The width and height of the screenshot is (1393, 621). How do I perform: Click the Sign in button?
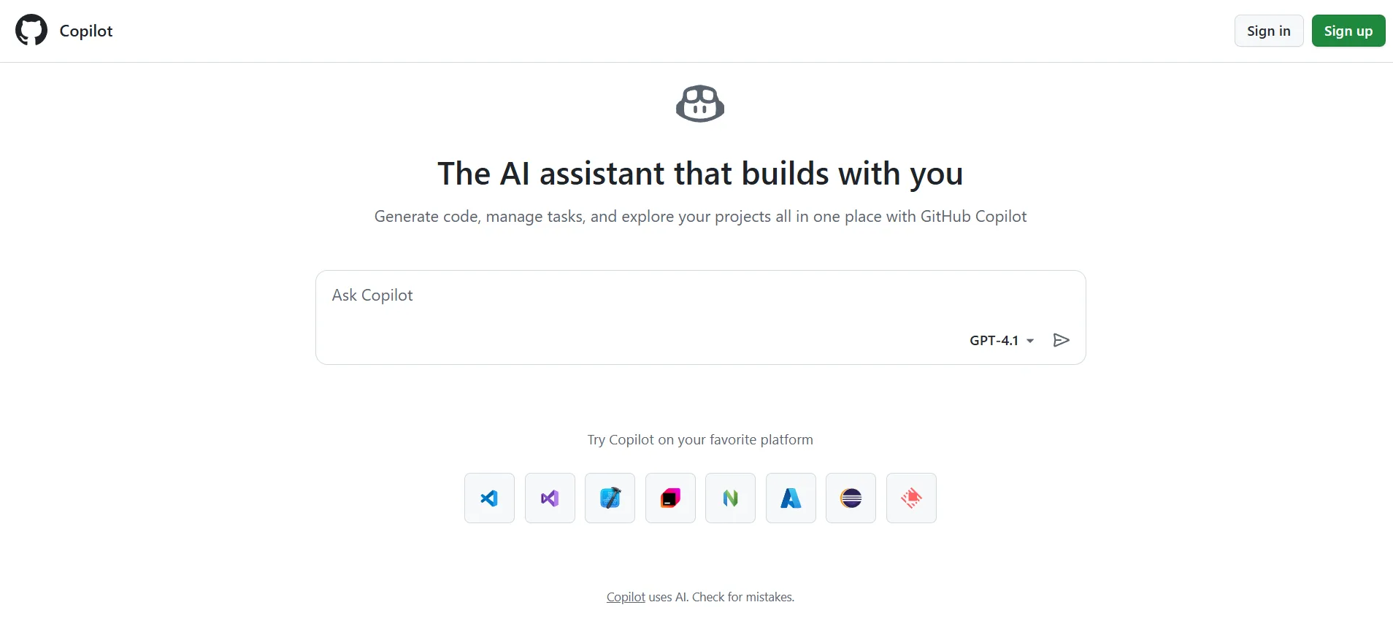[x=1268, y=31]
